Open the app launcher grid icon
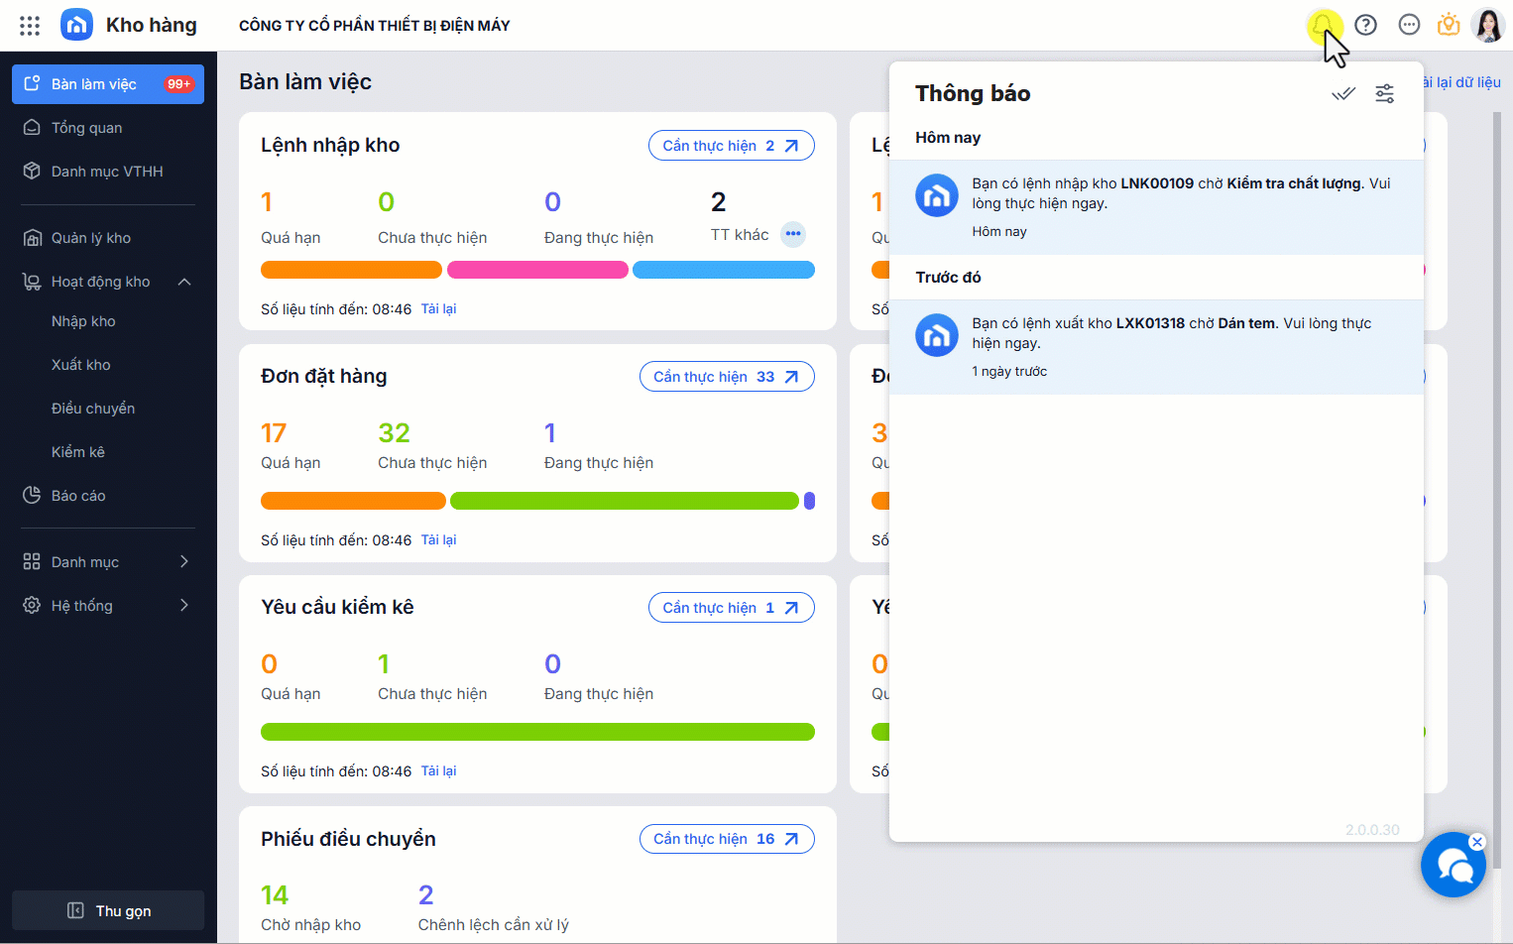This screenshot has width=1513, height=944. 30,26
